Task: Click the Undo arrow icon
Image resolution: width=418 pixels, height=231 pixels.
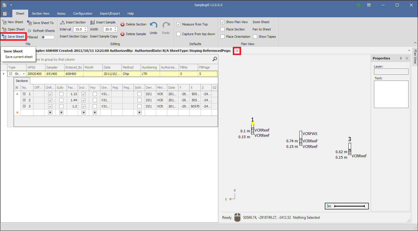Action: tap(153, 25)
